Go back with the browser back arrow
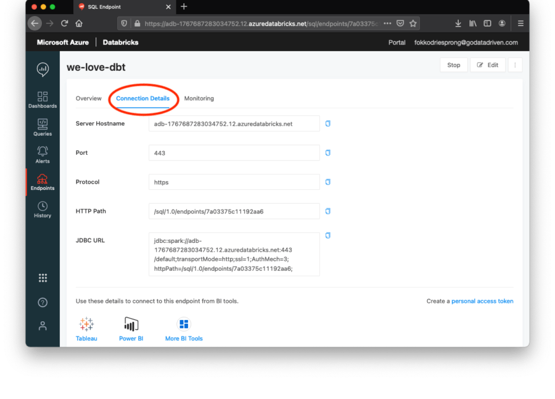This screenshot has width=555, height=399. pyautogui.click(x=35, y=23)
